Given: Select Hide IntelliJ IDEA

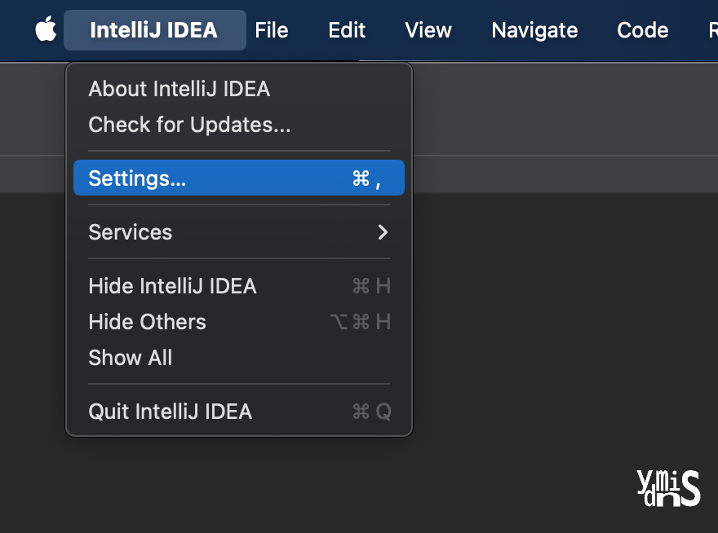Looking at the screenshot, I should (172, 286).
